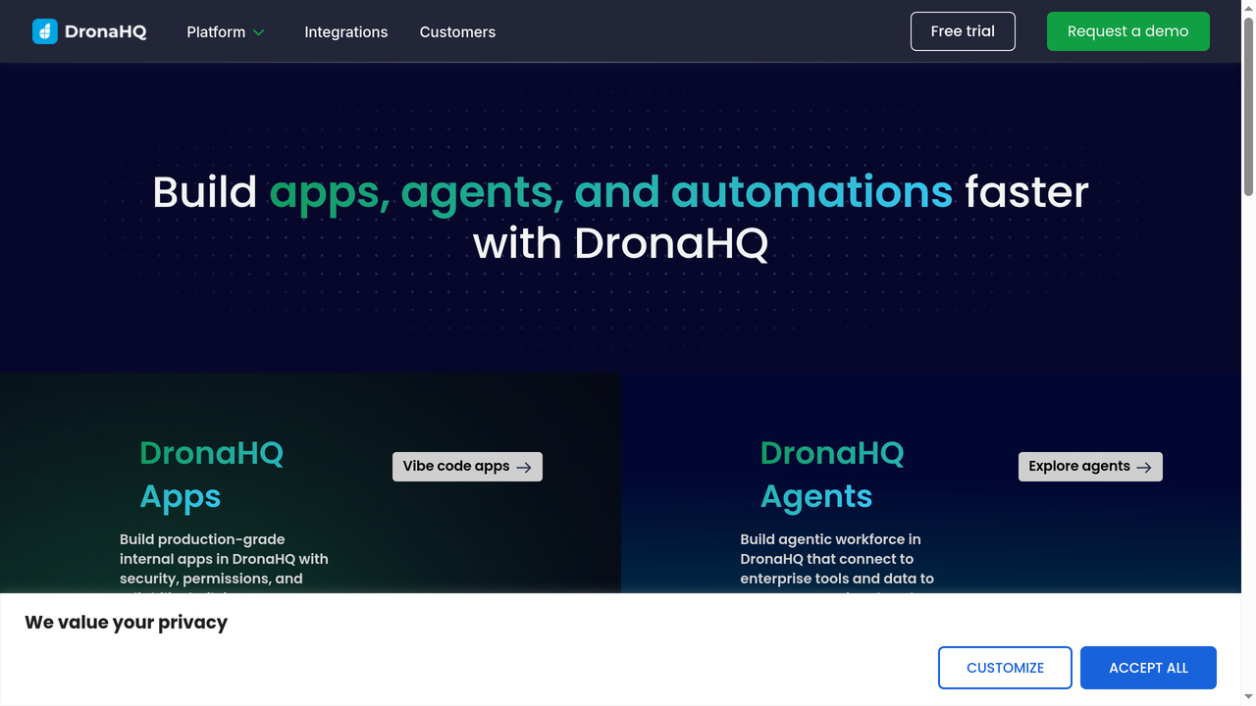1256x706 pixels.
Task: Click Request a demo
Action: [1127, 31]
